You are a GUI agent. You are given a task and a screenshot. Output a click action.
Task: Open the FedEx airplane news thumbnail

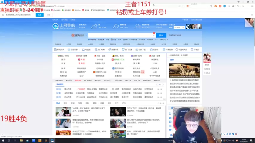pyautogui.click(x=184, y=70)
